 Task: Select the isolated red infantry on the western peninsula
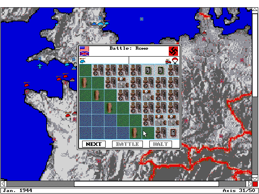(x=27, y=84)
